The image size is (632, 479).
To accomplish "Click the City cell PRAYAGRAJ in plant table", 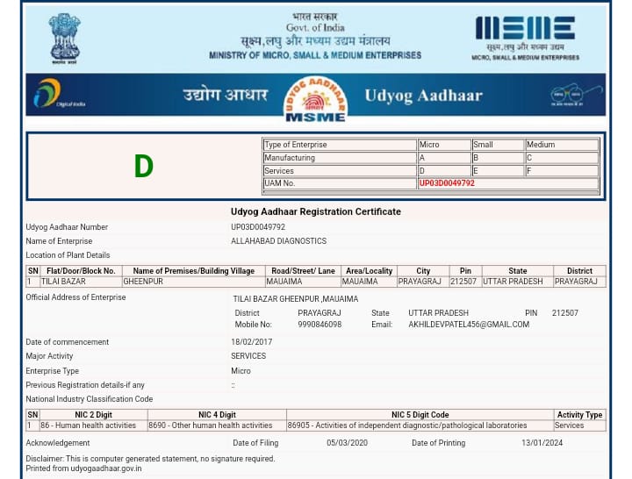I will coord(423,282).
